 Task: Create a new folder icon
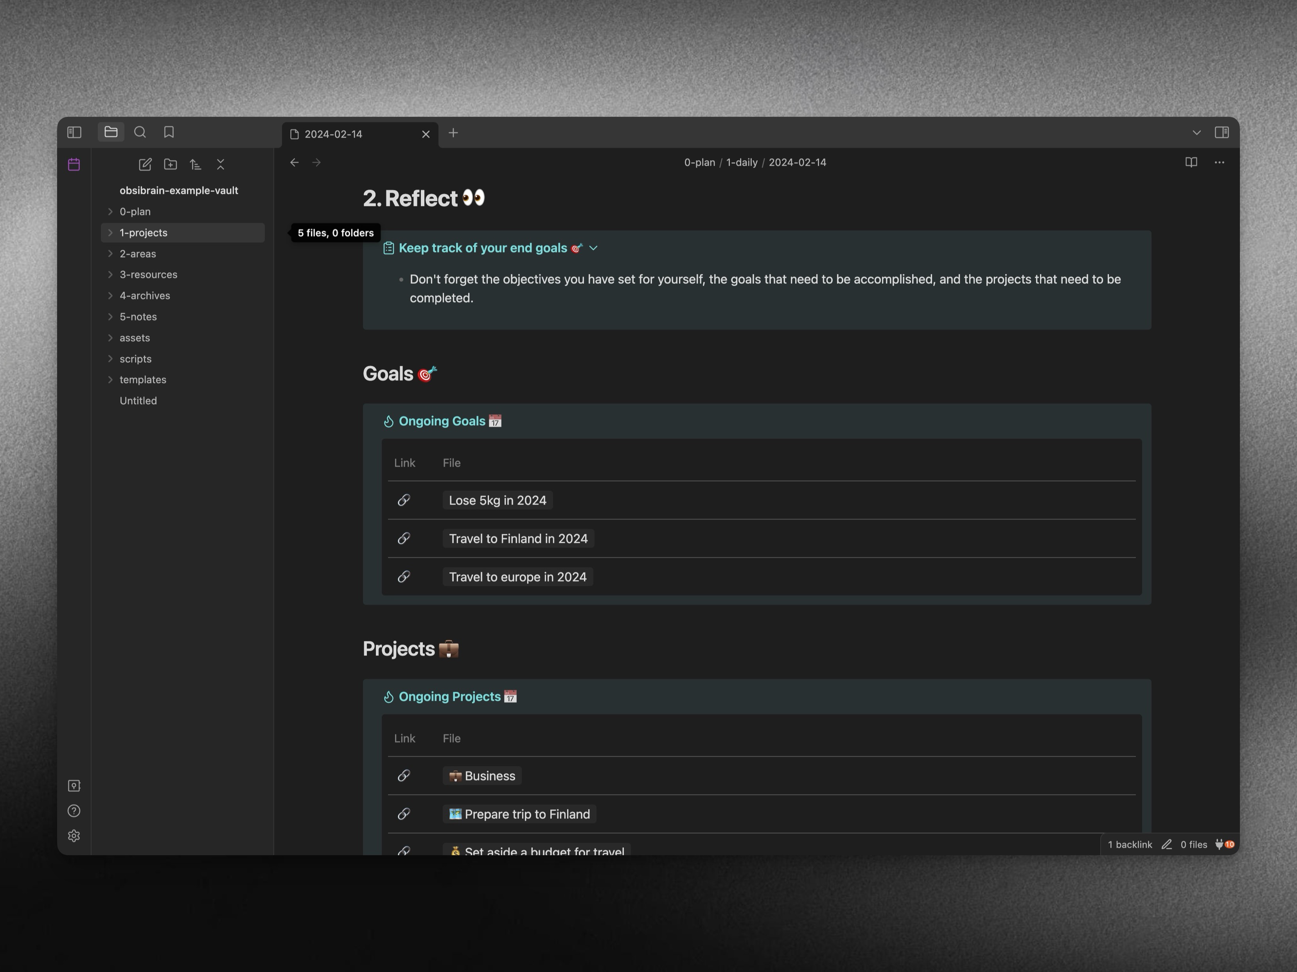[171, 165]
